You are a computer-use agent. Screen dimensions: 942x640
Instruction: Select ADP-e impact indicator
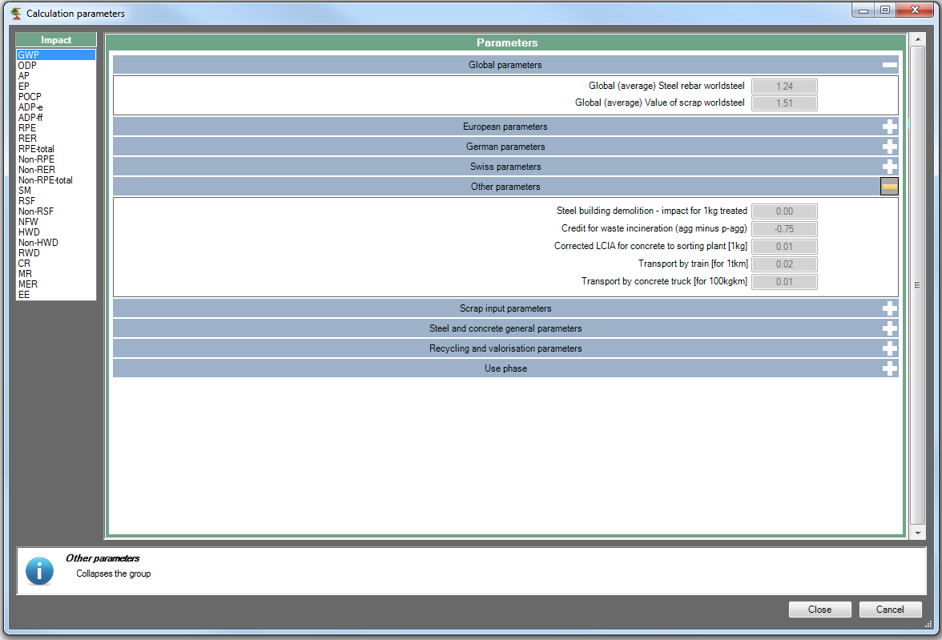(x=56, y=107)
